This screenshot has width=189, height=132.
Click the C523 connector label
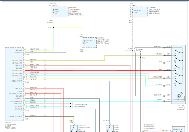click(x=27, y=82)
